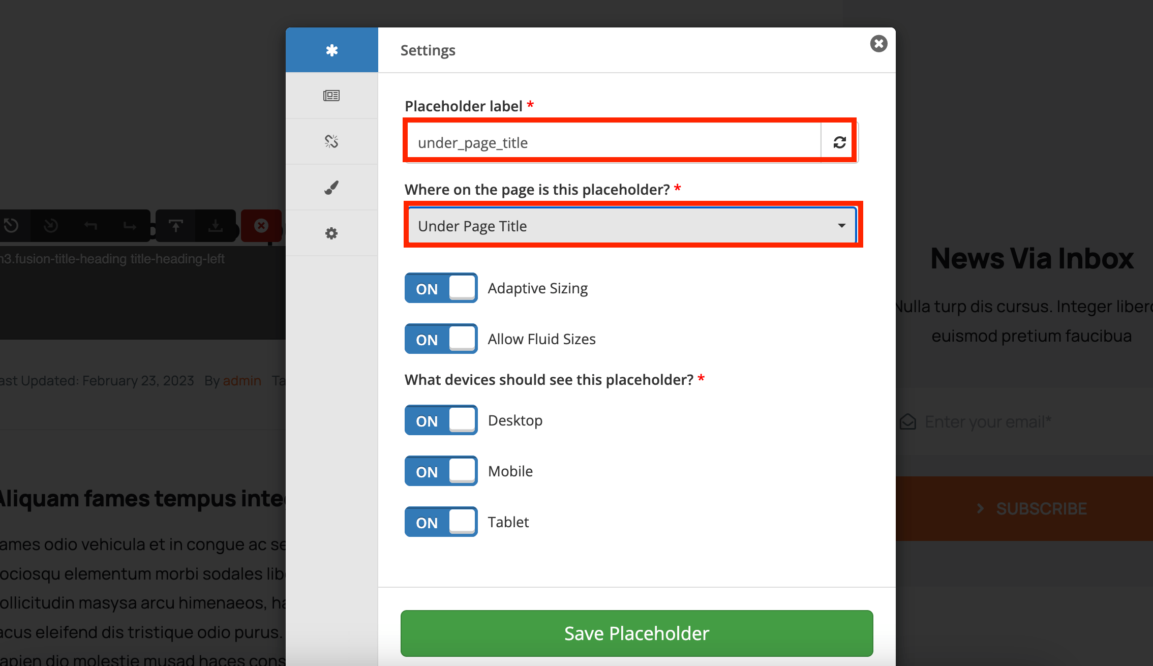The image size is (1153, 666).
Task: Toggle Adaptive Sizing switch
Action: click(x=441, y=288)
